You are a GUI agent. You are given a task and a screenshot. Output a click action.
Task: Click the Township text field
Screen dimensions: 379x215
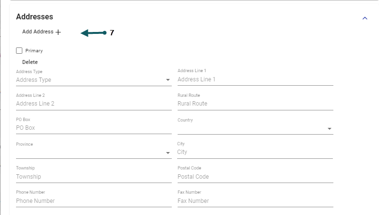(x=94, y=177)
